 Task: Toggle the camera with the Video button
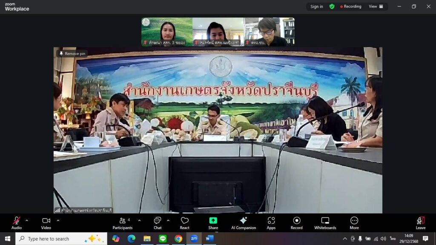(x=46, y=222)
